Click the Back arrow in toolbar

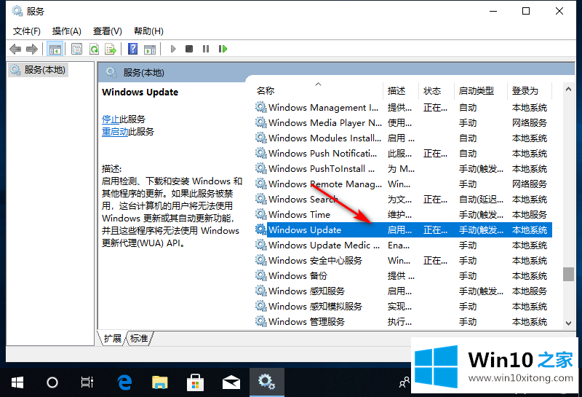pyautogui.click(x=15, y=49)
